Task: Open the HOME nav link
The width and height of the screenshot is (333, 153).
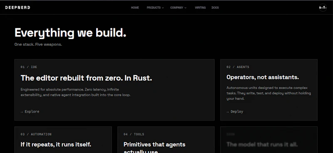Action: [135, 7]
